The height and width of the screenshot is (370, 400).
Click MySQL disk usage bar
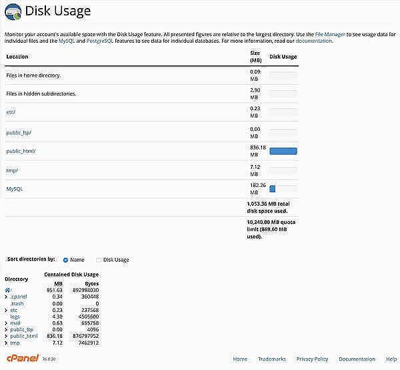point(283,189)
